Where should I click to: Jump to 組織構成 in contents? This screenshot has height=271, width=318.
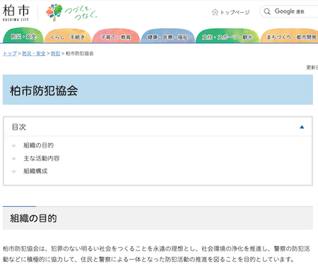click(35, 171)
